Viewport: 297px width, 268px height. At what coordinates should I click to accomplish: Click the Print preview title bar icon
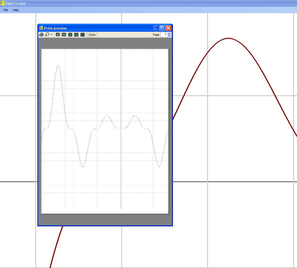point(41,28)
